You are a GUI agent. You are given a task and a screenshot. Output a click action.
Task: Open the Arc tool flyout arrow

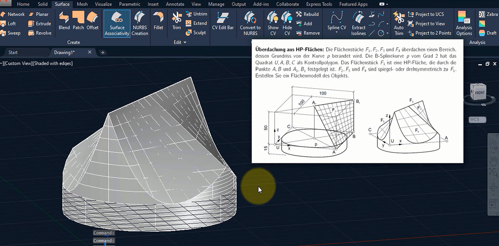388,24
